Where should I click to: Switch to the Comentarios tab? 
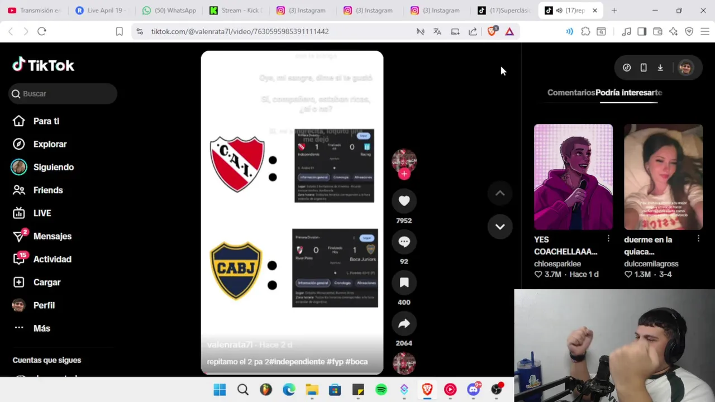point(571,93)
